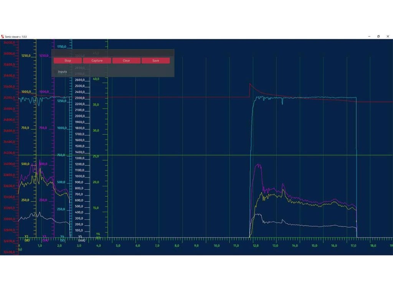Image resolution: width=393 pixels, height=295 pixels.
Task: Click the Sonic viewer application icon
Action: click(3, 36)
